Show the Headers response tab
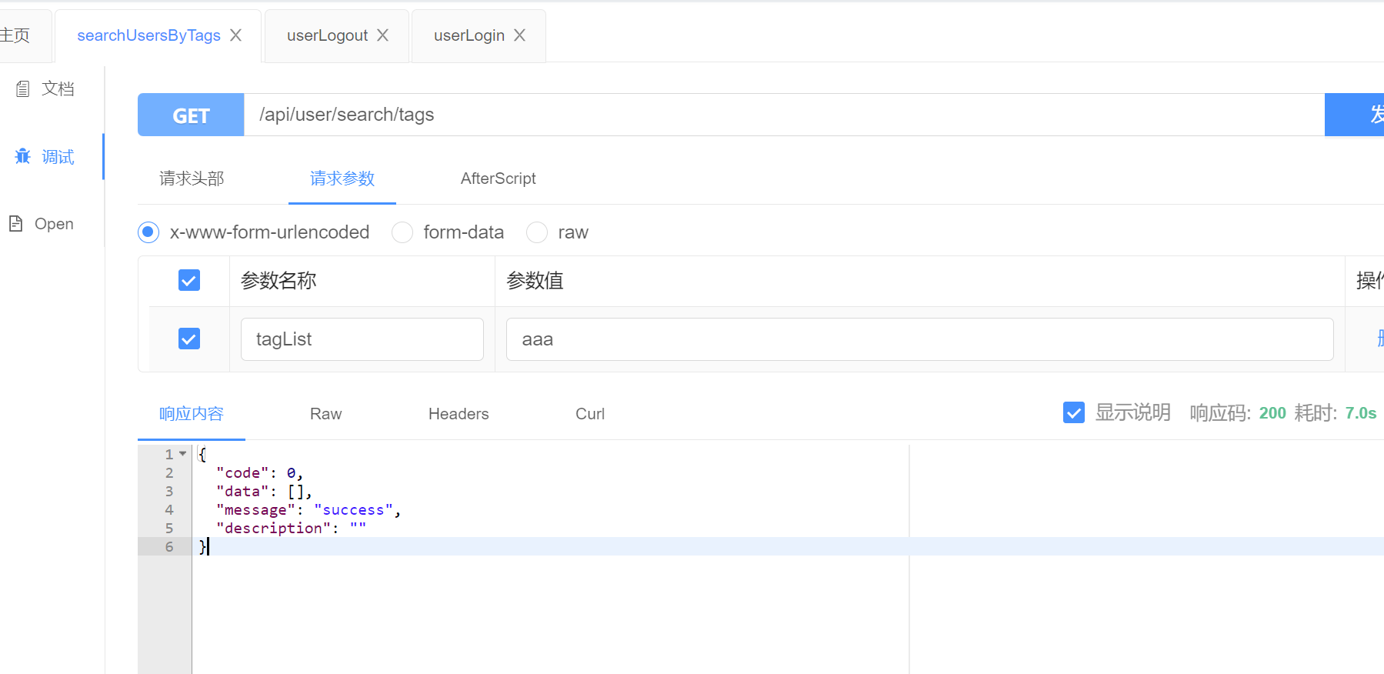The height and width of the screenshot is (674, 1384). click(x=459, y=414)
